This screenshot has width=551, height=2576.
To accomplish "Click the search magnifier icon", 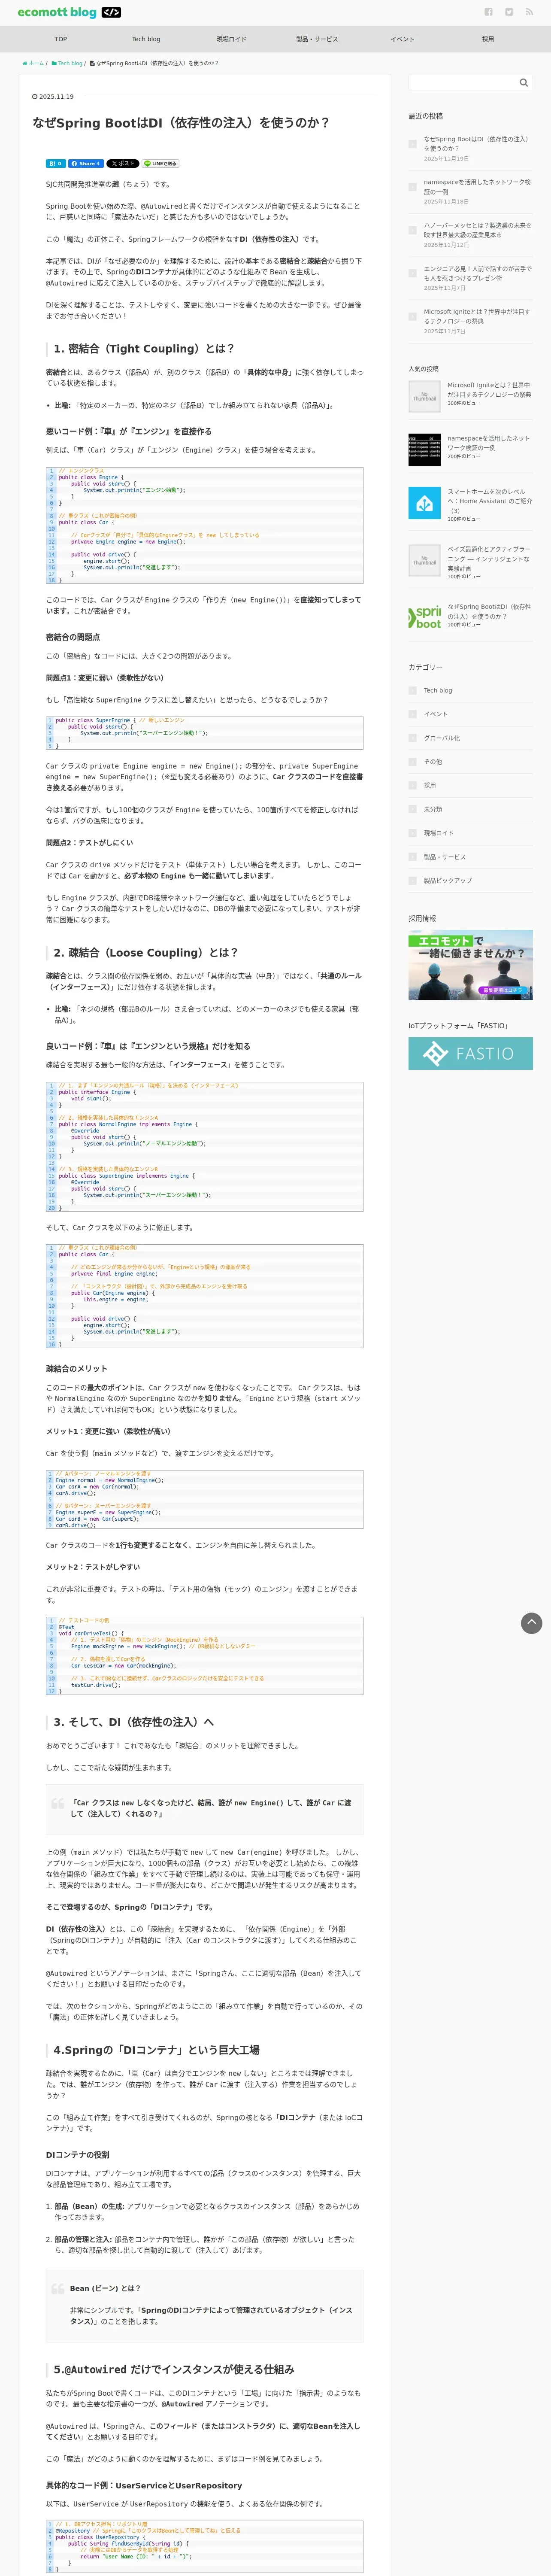I will pos(523,83).
